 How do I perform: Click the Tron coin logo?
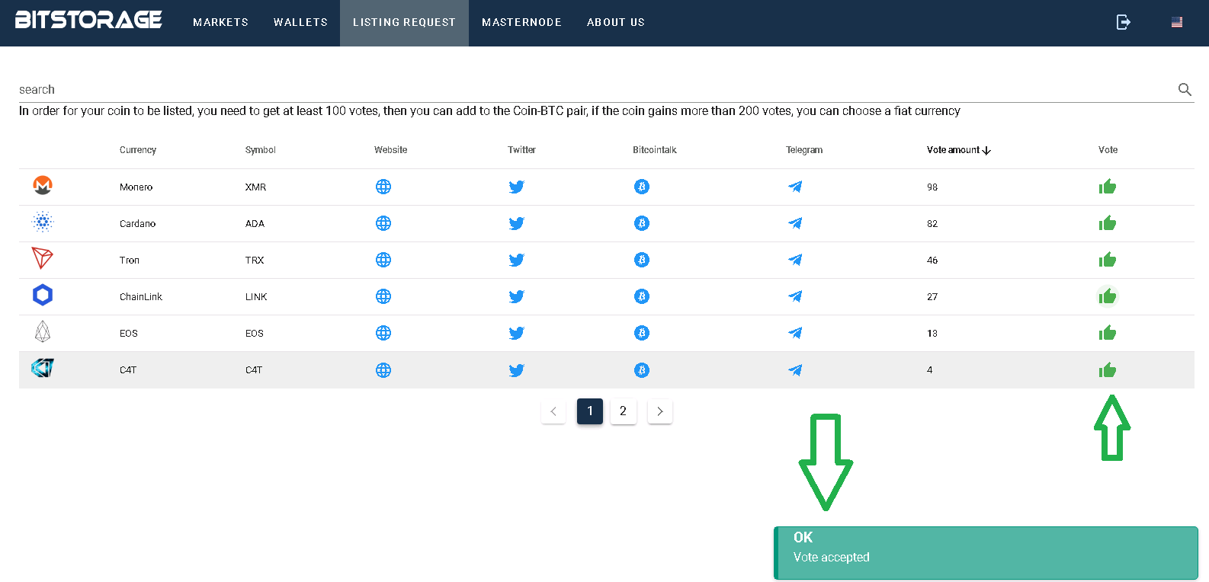tap(42, 258)
